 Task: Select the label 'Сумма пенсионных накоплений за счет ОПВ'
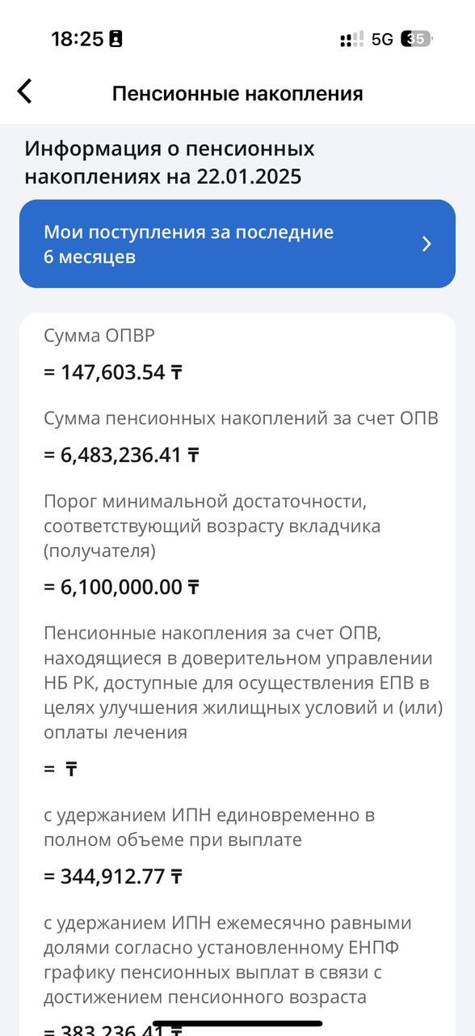click(241, 418)
